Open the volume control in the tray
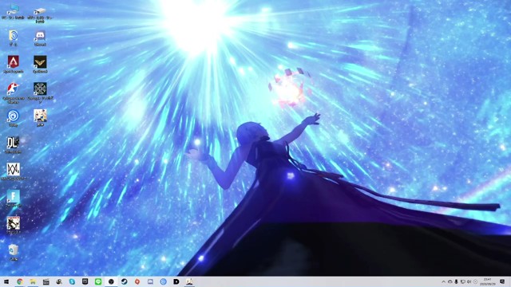511x287 pixels. (x=469, y=281)
